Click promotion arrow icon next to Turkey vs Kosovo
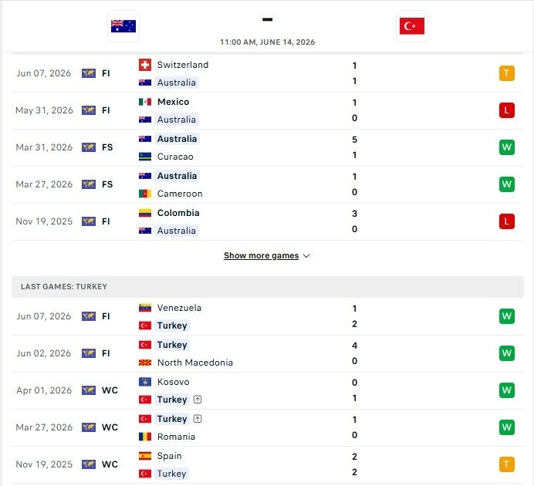Screen dimensions: 534x486 pyautogui.click(x=198, y=400)
